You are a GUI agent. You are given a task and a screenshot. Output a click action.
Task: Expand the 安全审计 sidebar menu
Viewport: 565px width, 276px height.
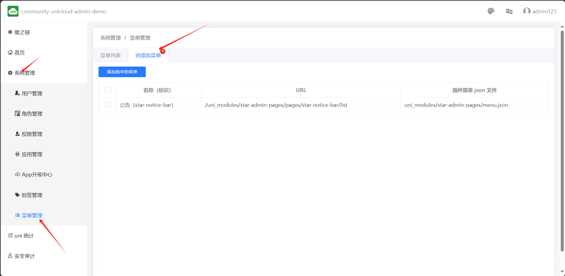pos(25,256)
